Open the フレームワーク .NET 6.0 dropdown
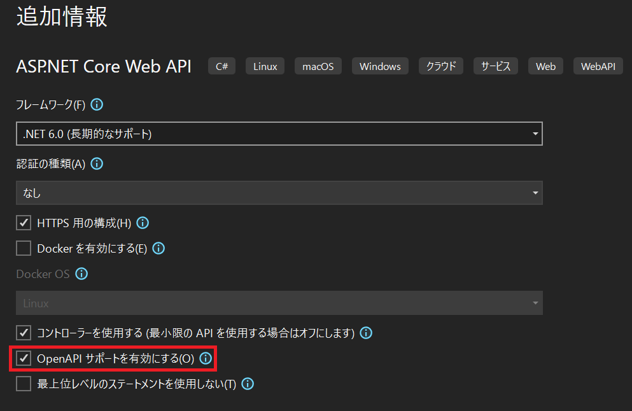Screen dimensions: 632x411 pos(279,134)
